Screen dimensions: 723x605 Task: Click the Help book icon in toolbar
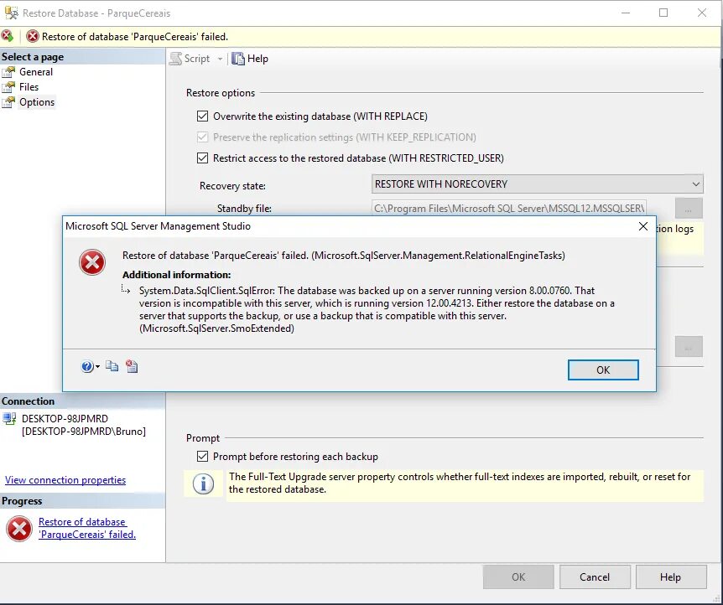[x=238, y=59]
